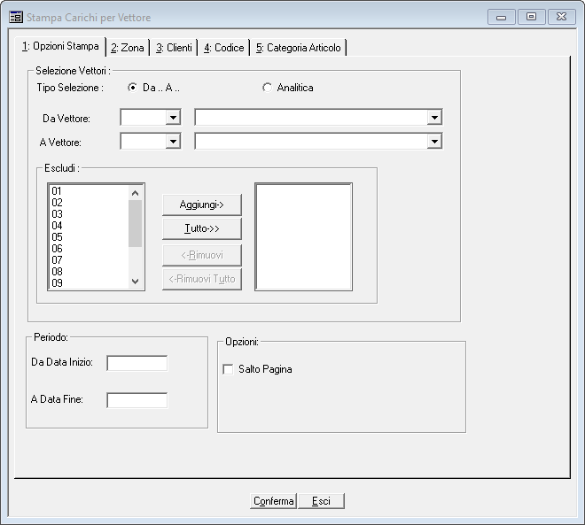Viewport: 585px width, 525px height.
Task: Expand the Da Vettore description dropdown
Action: point(433,118)
